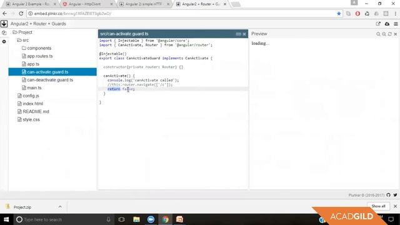Refresh the Preview panel
The height and width of the screenshot is (225, 400).
click(390, 34)
